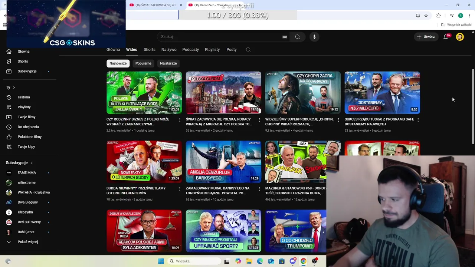Play the Anglia cenzuruje Banksy'ego thumbnail
Image resolution: width=475 pixels, height=267 pixels.
coord(223,162)
